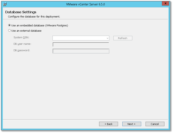Click the VMware vCenter Server 6.5.0 title
The width and height of the screenshot is (173, 133).
tap(86, 4)
